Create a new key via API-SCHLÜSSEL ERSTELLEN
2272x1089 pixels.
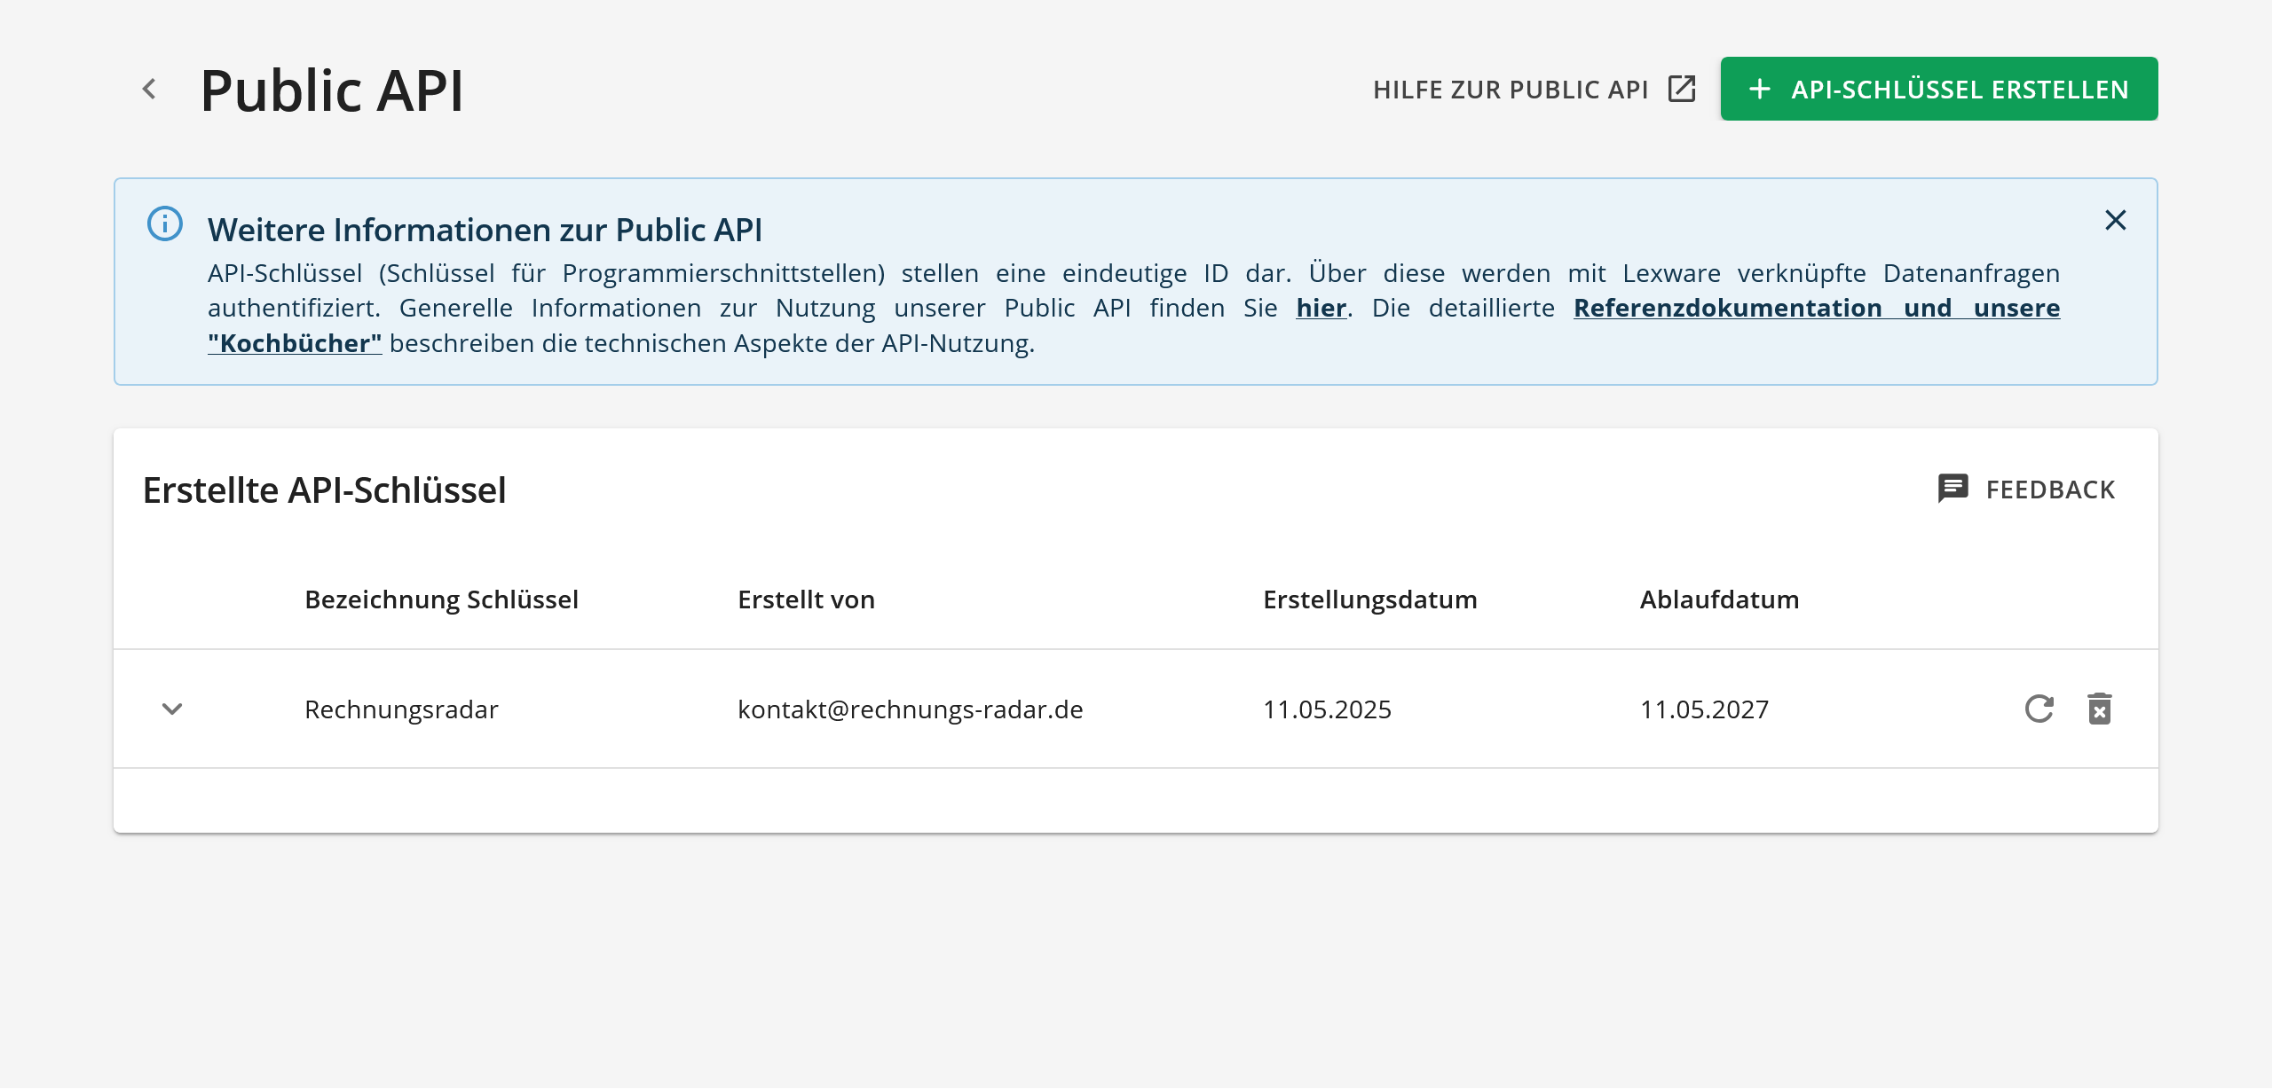1937,89
